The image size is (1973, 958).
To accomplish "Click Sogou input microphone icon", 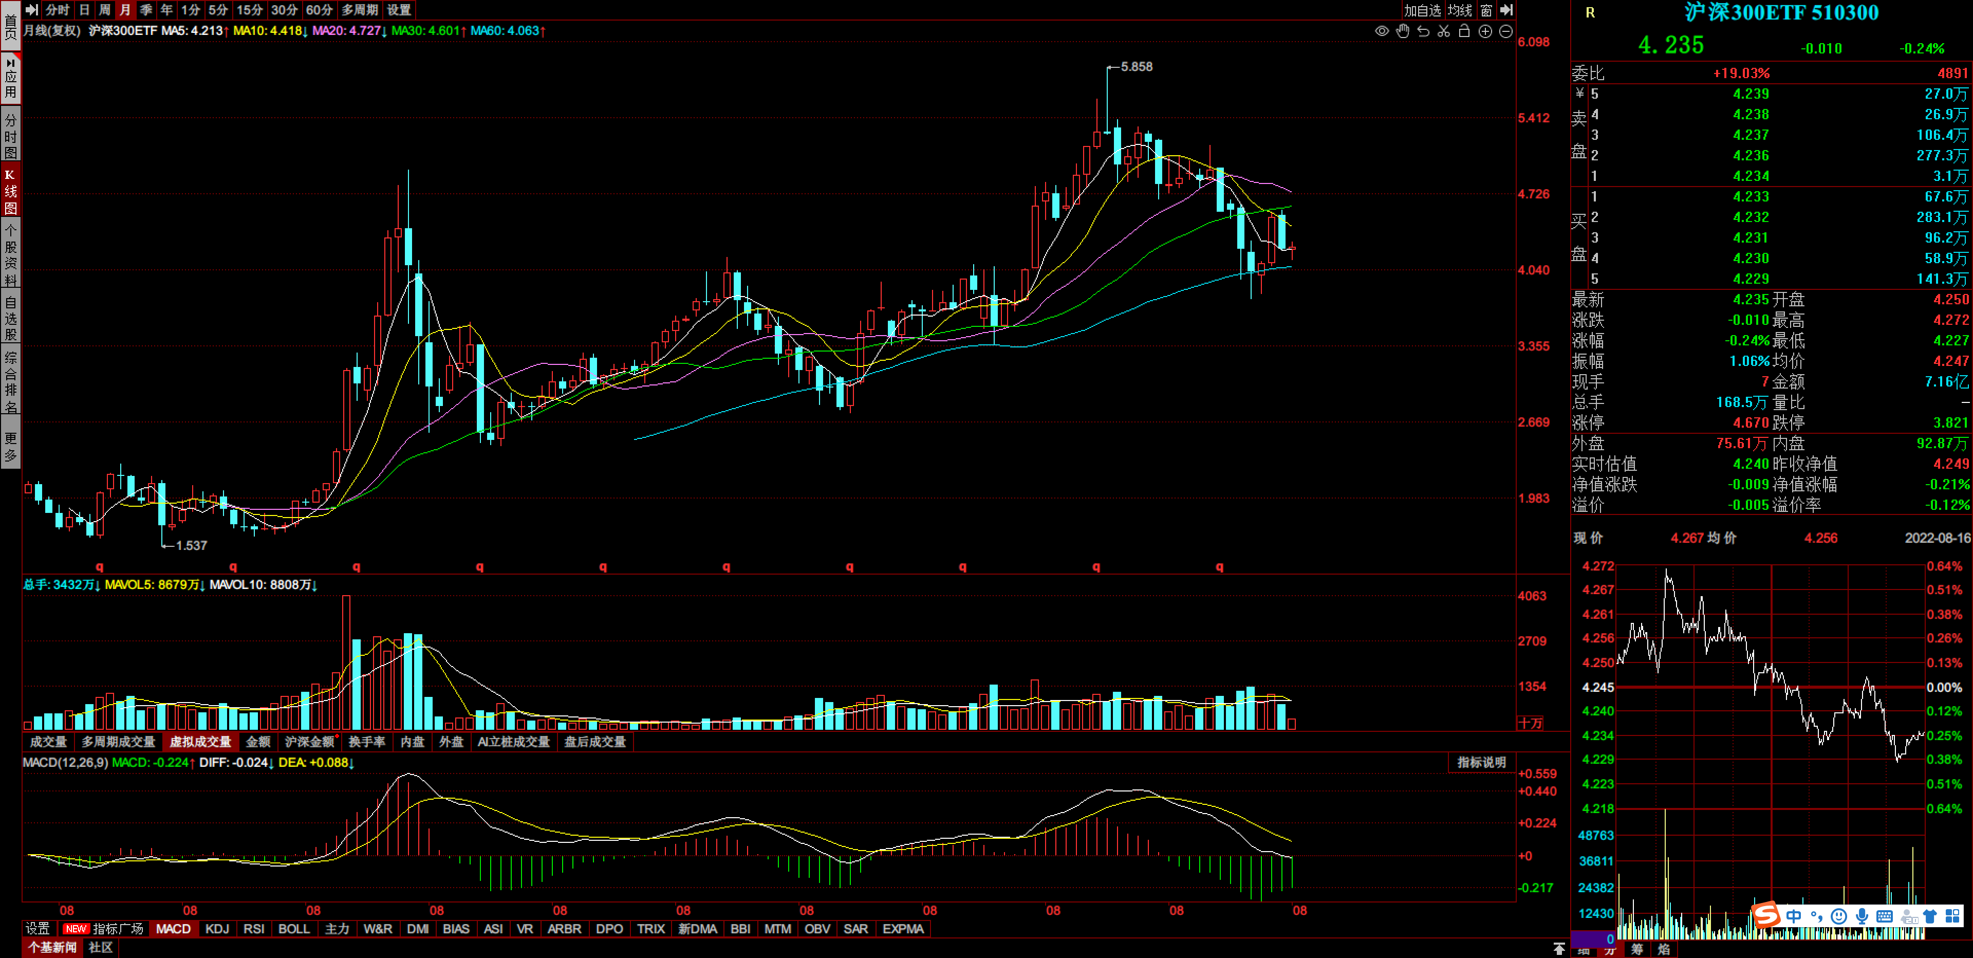I will click(1862, 916).
